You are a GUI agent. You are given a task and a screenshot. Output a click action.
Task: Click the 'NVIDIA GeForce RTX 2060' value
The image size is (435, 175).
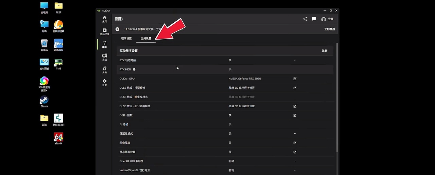245,79
